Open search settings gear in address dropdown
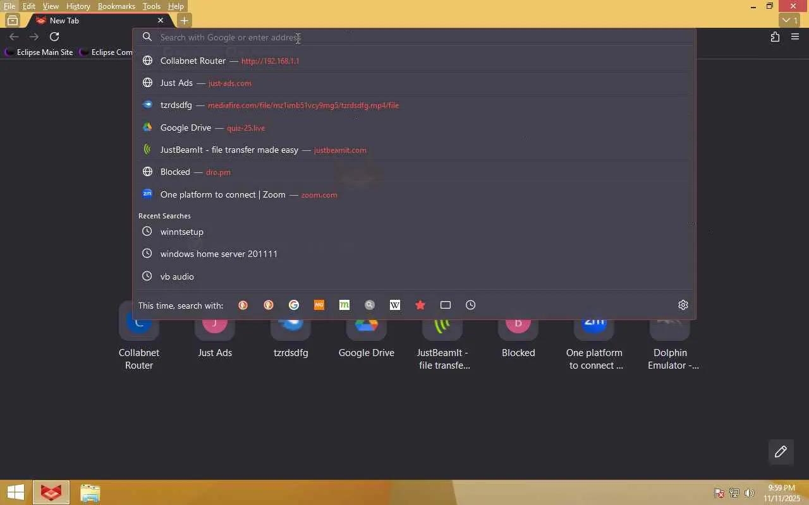This screenshot has width=809, height=505. pyautogui.click(x=683, y=305)
